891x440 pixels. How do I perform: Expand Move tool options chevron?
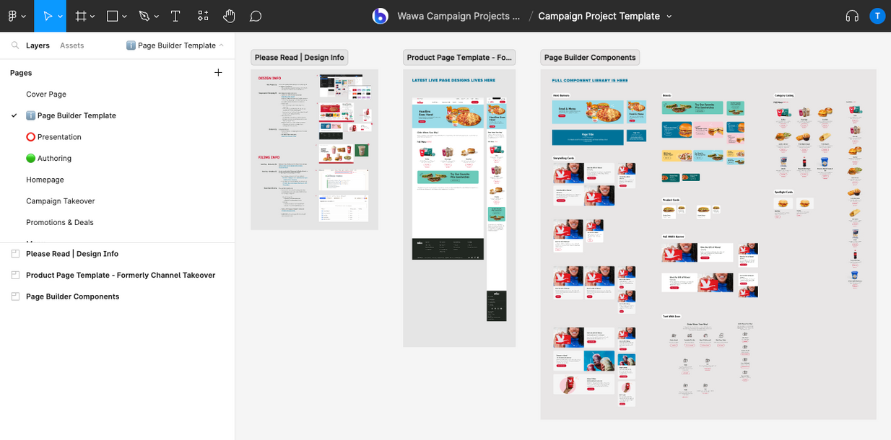(59, 17)
